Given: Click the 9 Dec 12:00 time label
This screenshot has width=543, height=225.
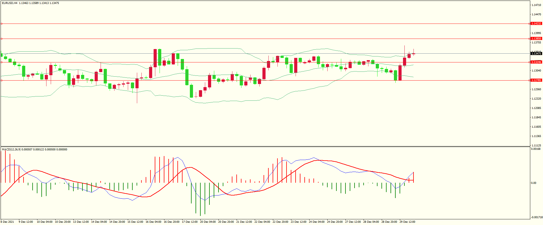Looking at the screenshot, I should click(26, 222).
